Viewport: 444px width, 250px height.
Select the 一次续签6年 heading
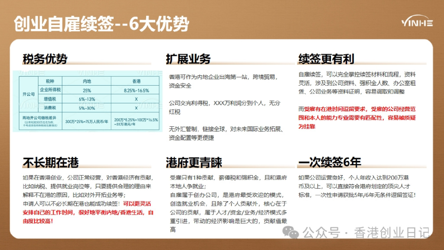click(x=330, y=162)
